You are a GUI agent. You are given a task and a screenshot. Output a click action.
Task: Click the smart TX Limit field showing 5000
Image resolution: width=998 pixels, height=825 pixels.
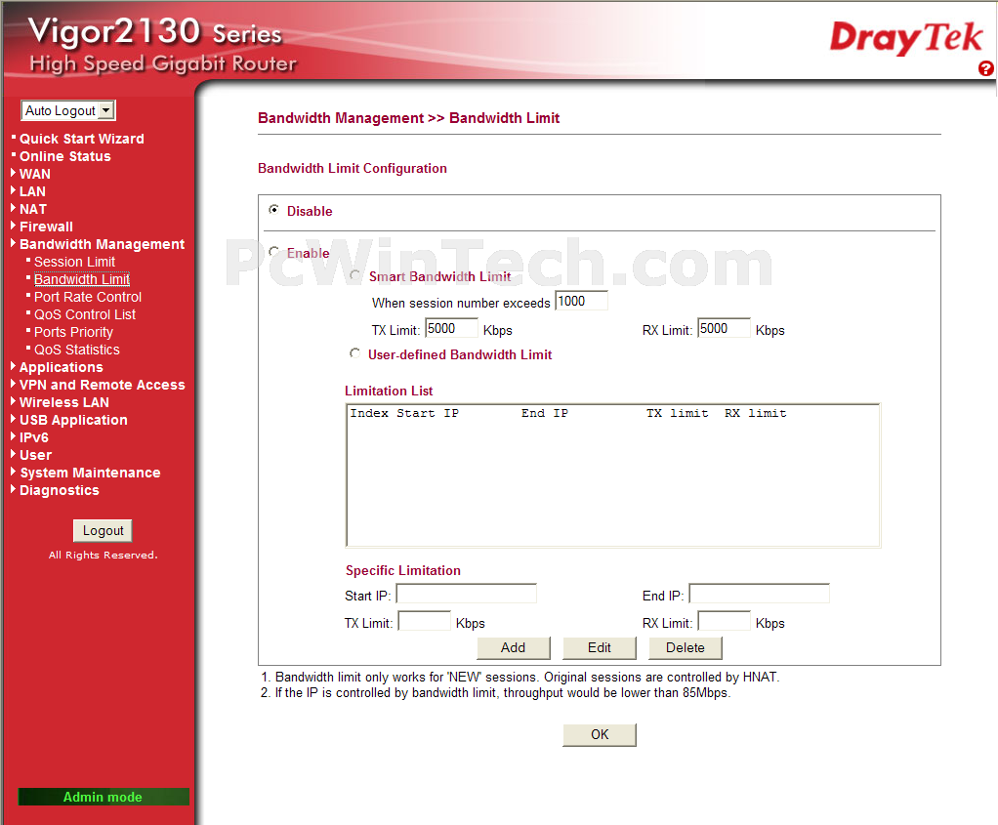point(451,328)
